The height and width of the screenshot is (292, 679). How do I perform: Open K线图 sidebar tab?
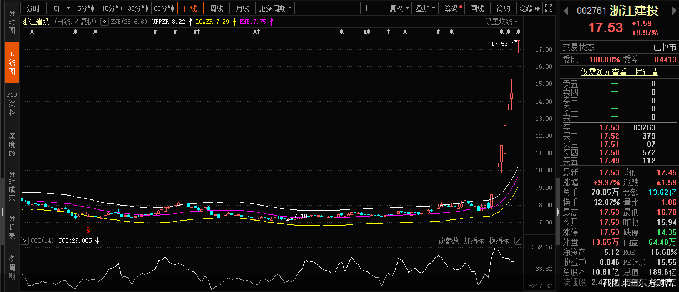(x=12, y=62)
